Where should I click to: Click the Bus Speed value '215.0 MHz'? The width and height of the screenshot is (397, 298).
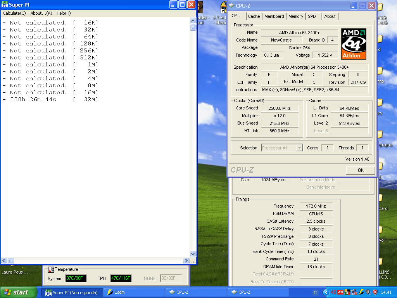[280, 123]
